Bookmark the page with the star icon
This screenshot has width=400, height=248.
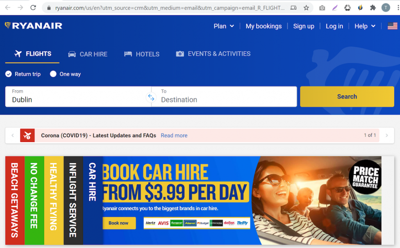click(307, 7)
